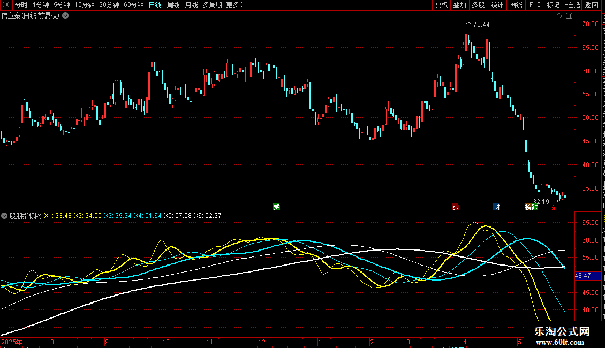
Task: Click the X6: 52.37 indicator value
Action: (208, 216)
